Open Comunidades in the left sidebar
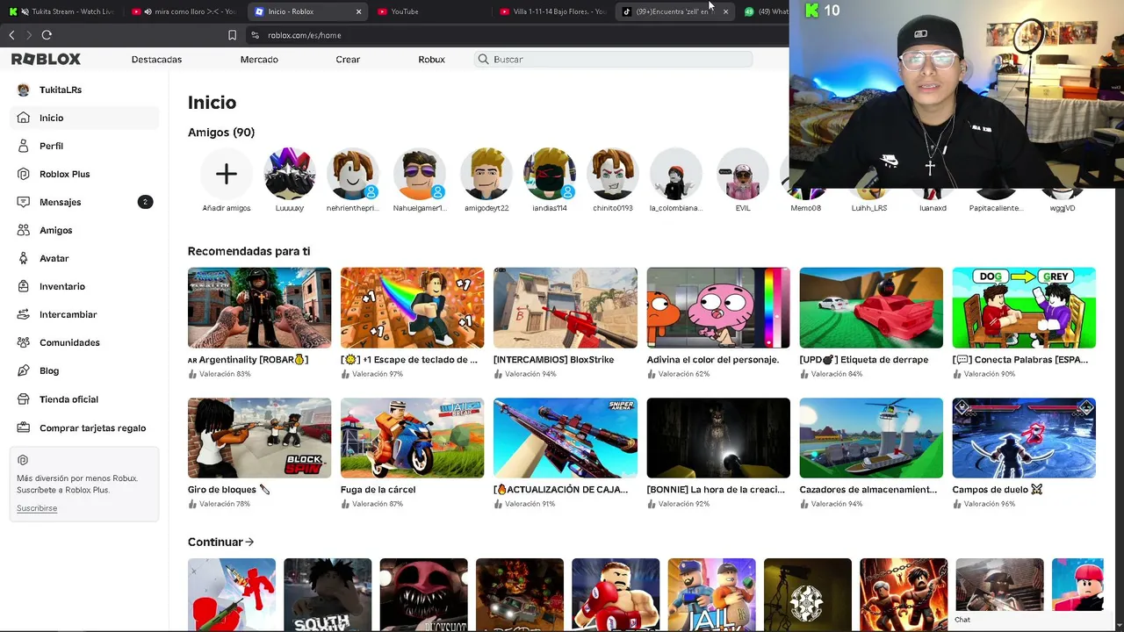 (84, 342)
